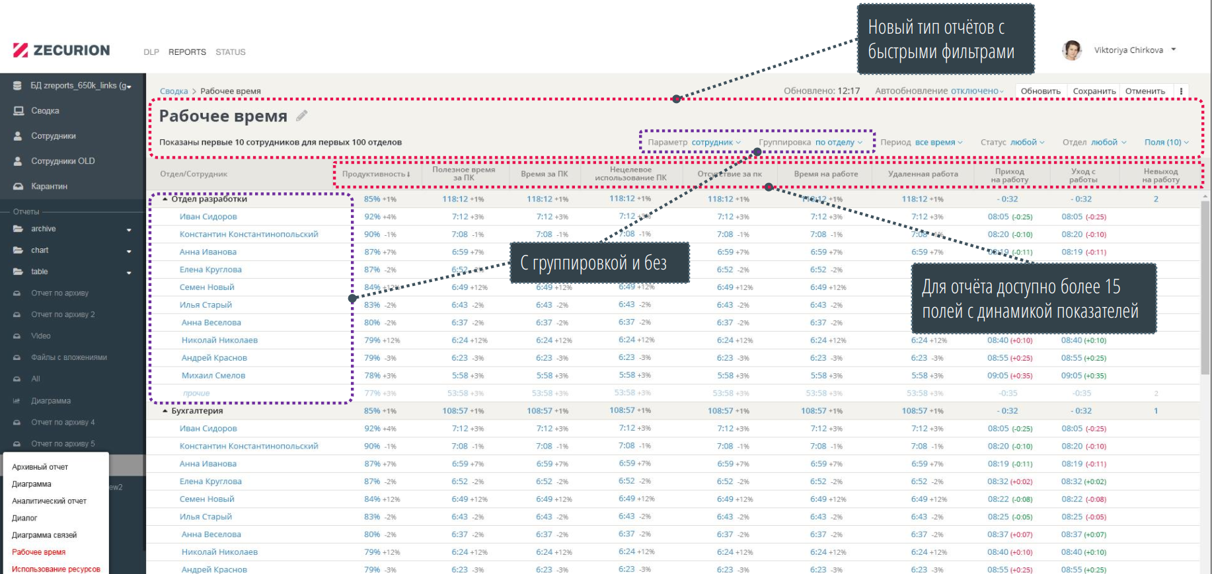1212x574 pixels.
Task: Click the Приход на работу column header
Action: (1009, 176)
